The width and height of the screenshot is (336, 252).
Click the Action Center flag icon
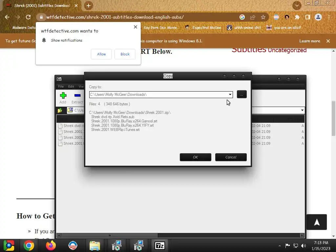pos(287,245)
